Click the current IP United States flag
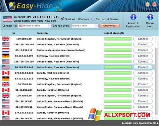The image size is (159, 126). tap(7, 19)
